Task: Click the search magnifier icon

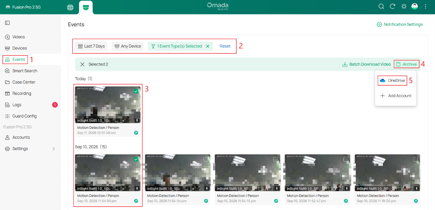Action: tap(381, 7)
